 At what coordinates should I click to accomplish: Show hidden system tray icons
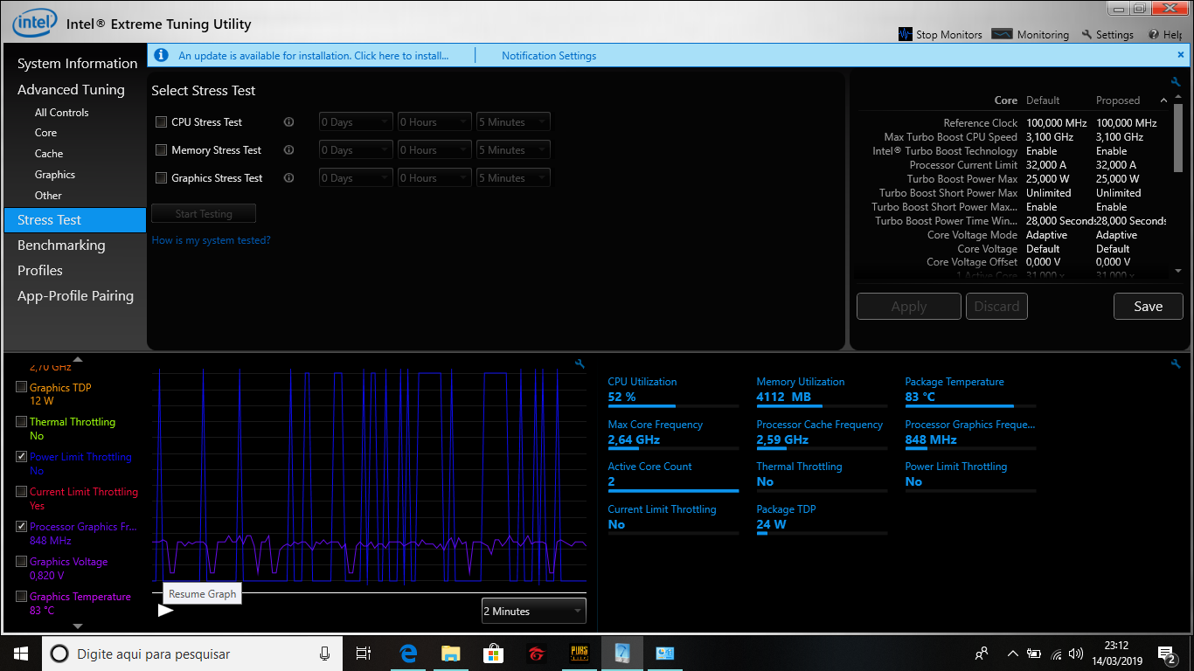[1013, 654]
